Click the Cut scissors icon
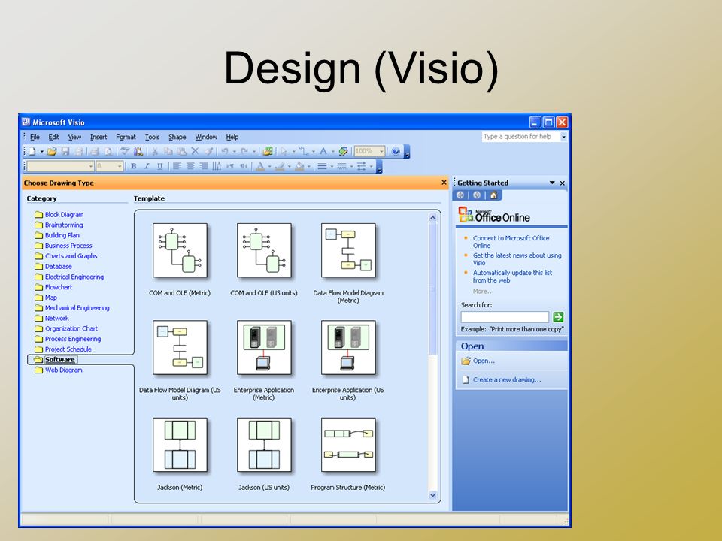 (155, 151)
